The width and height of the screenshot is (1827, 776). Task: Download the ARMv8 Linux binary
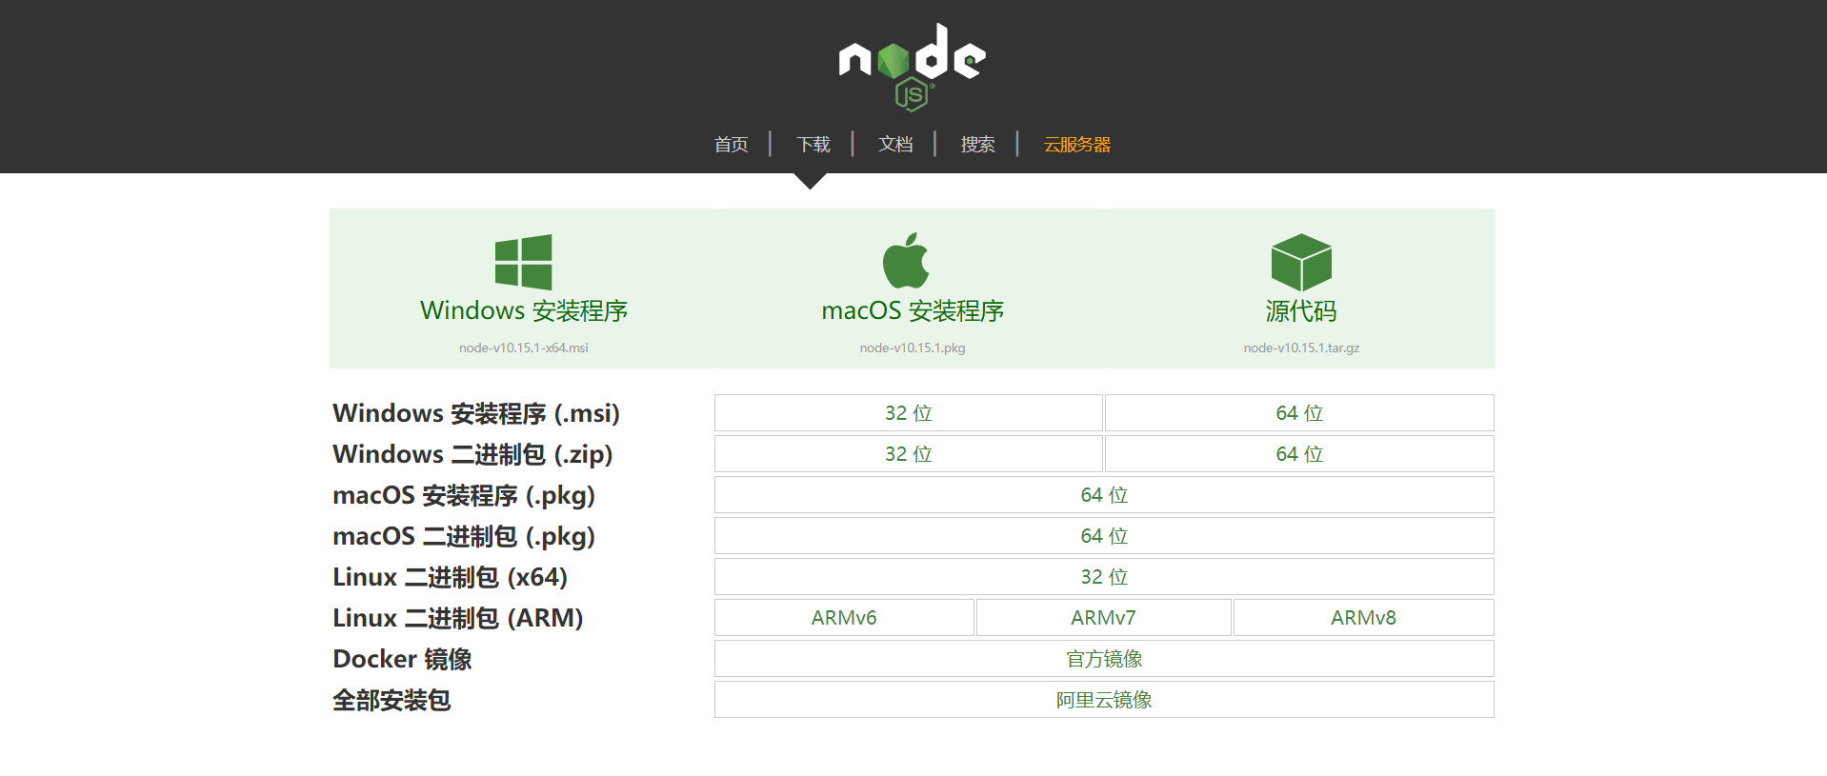(1363, 618)
